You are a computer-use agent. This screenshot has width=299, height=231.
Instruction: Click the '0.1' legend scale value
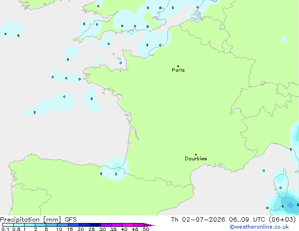5,229
